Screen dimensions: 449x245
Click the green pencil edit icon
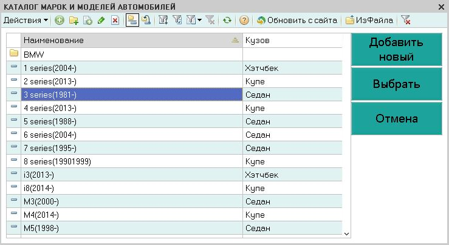tap(101, 20)
